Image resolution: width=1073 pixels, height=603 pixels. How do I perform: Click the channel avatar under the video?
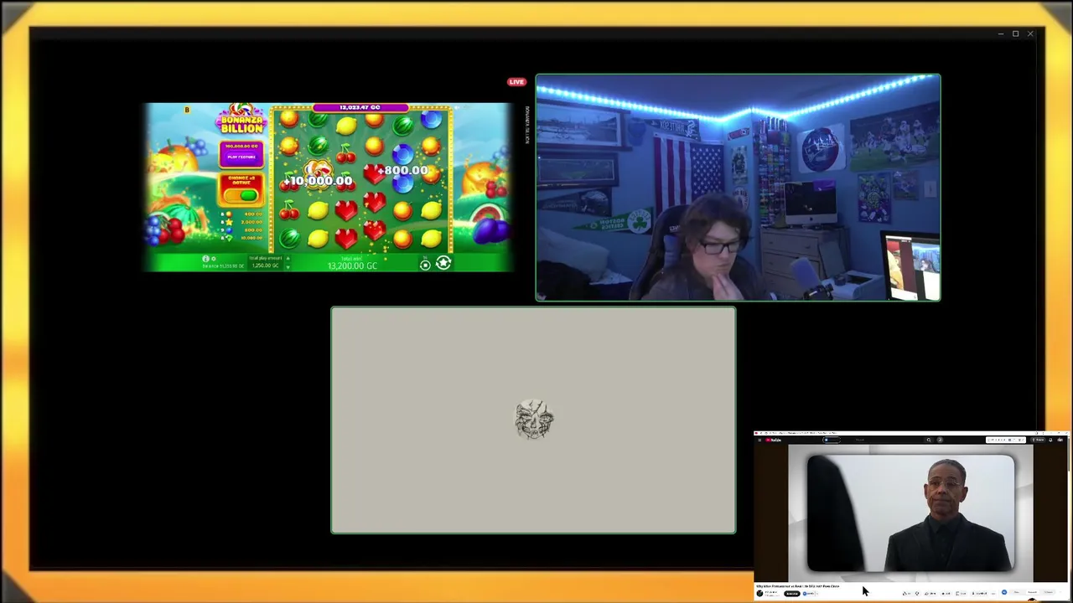pos(759,593)
